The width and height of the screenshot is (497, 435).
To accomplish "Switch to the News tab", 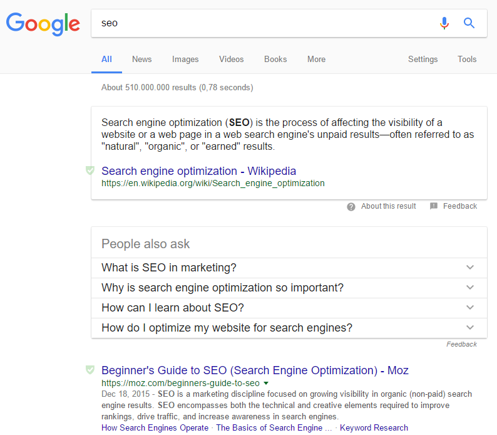I will pos(141,60).
